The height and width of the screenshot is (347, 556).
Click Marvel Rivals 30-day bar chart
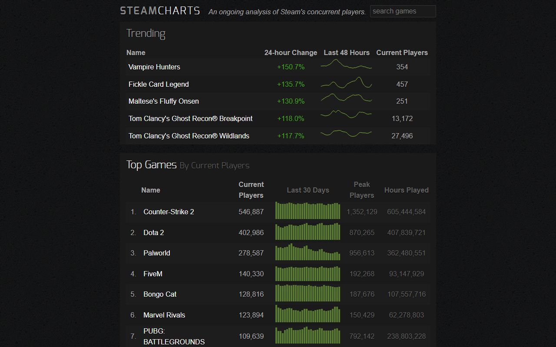click(x=308, y=314)
